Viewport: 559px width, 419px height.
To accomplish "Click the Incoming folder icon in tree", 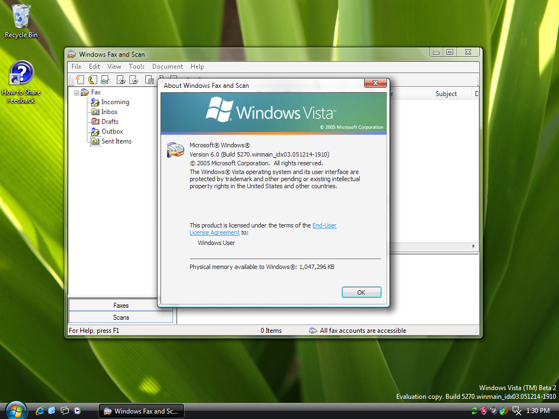I will [x=95, y=102].
